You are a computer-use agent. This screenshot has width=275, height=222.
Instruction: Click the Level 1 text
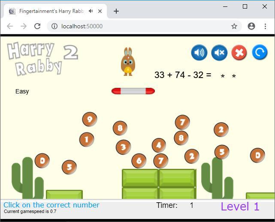point(240,206)
